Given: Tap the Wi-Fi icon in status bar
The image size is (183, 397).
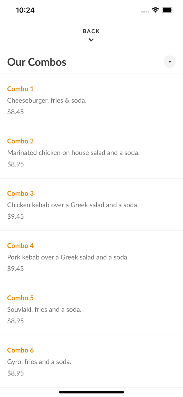Looking at the screenshot, I should 155,10.
